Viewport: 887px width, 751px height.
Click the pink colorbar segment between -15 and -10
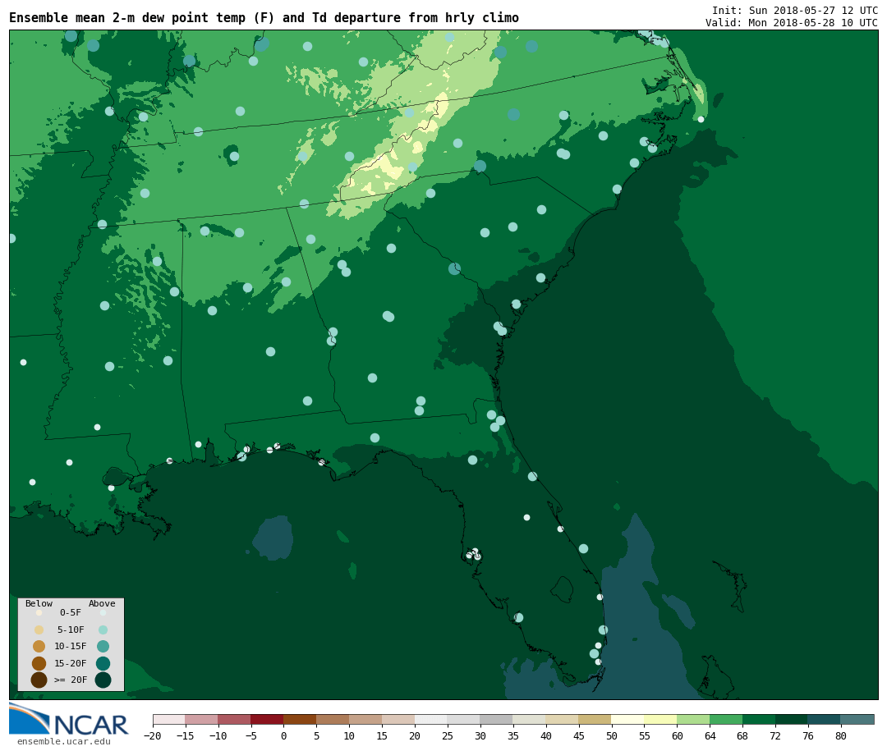click(201, 720)
